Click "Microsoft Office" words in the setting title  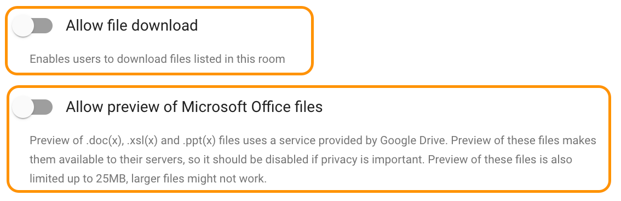point(235,107)
